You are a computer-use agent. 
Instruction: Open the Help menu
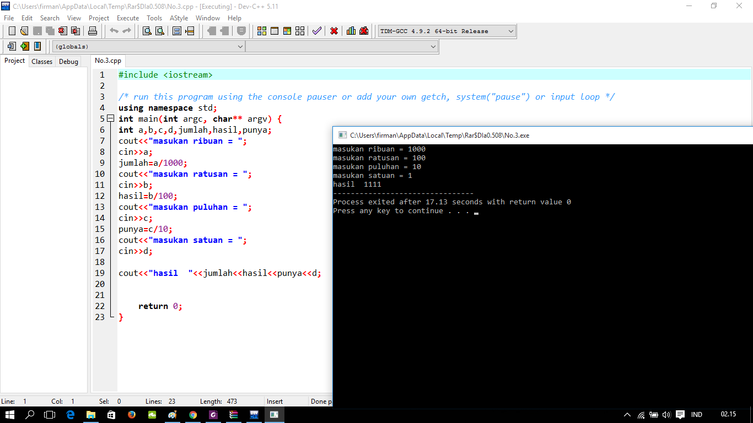click(x=234, y=18)
